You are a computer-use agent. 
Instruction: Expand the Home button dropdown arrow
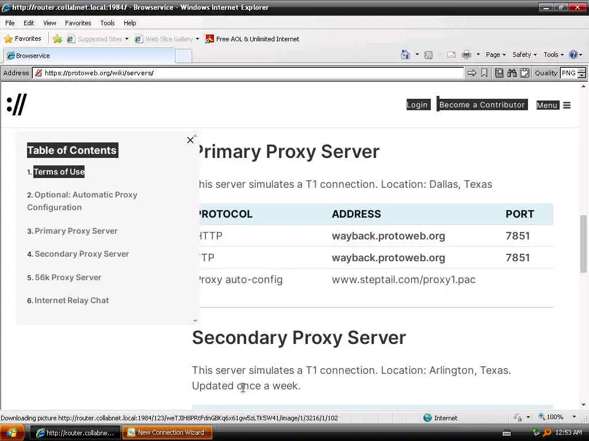pyautogui.click(x=417, y=55)
